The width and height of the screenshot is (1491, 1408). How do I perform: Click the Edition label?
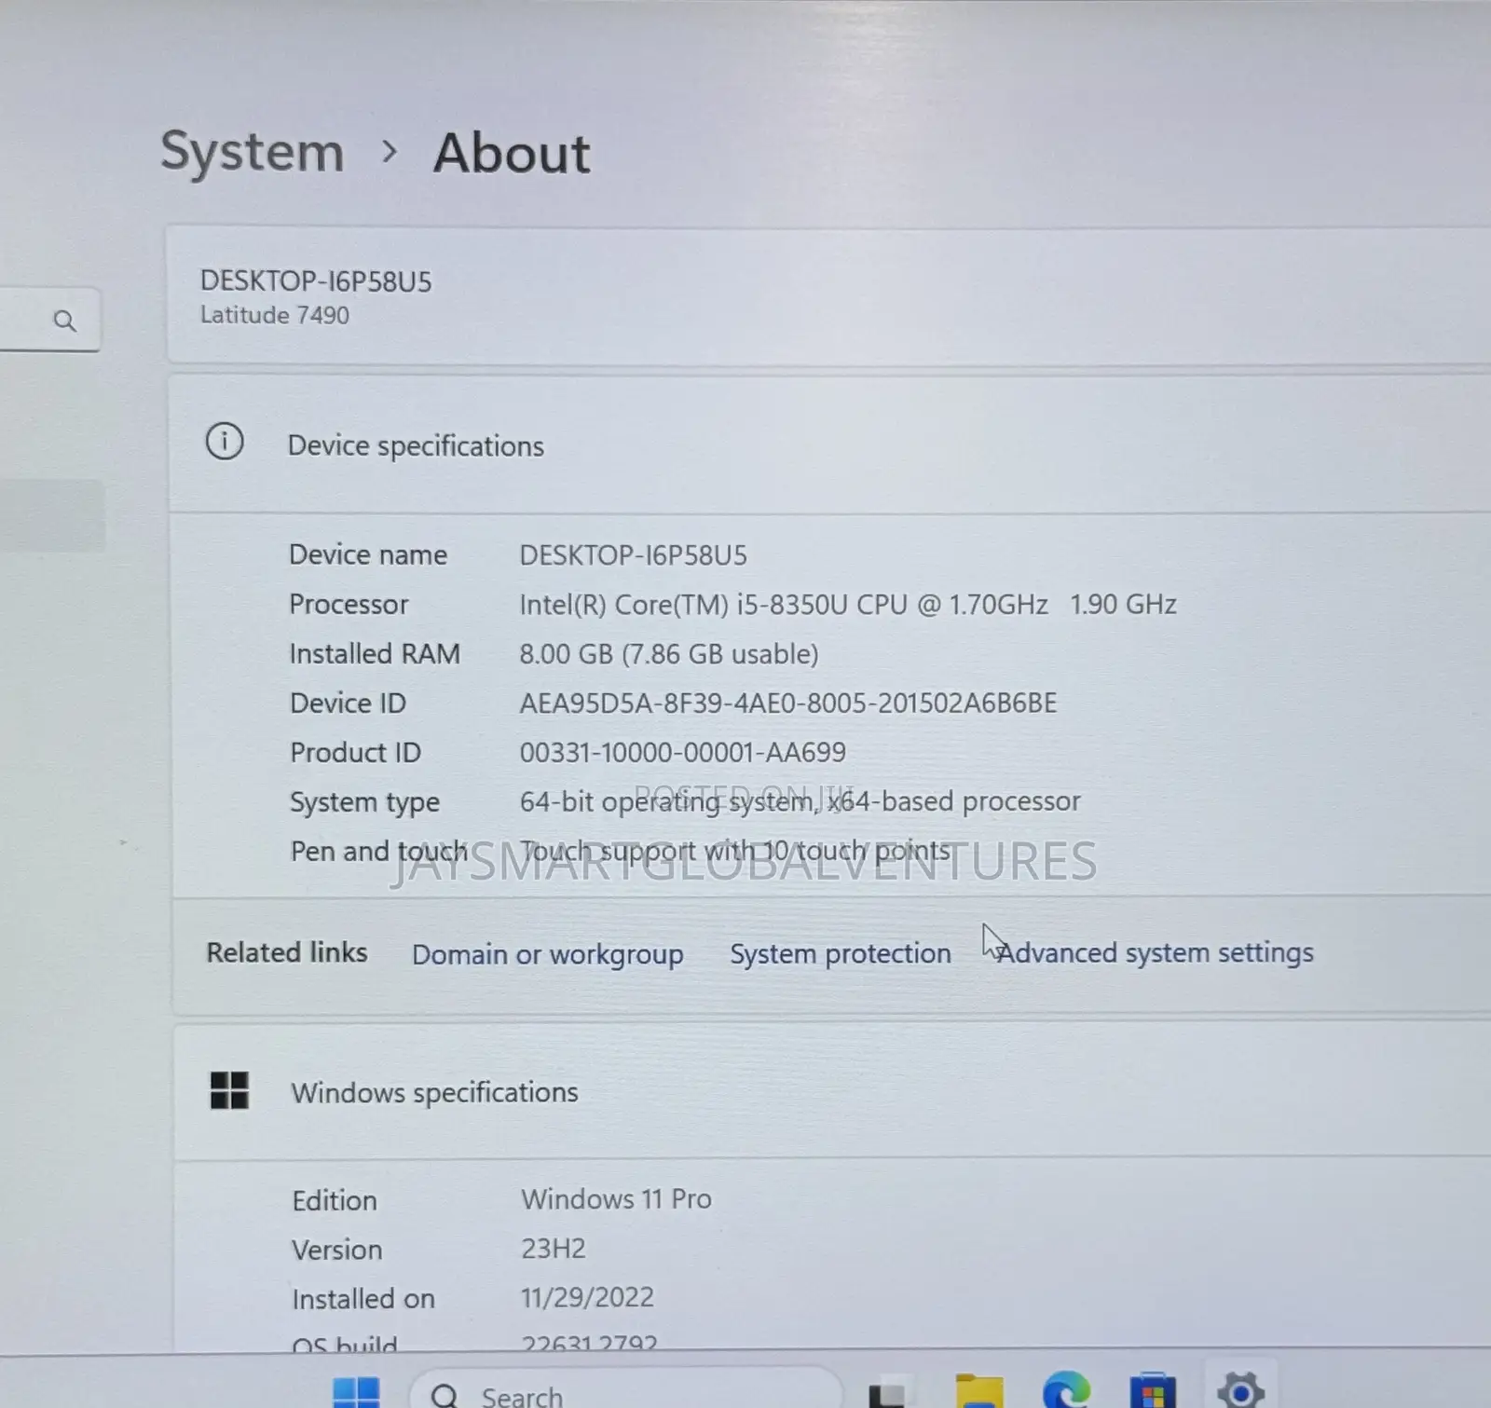pyautogui.click(x=335, y=1200)
